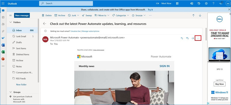Screen dimensions: 231x105
Task: Click the Unsubscribe link
Action: tap(75, 31)
